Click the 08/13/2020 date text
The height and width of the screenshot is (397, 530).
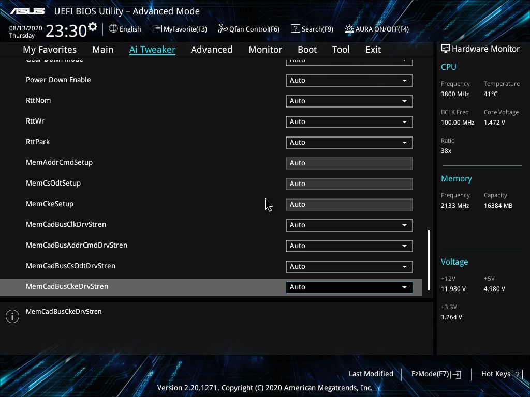tap(26, 28)
